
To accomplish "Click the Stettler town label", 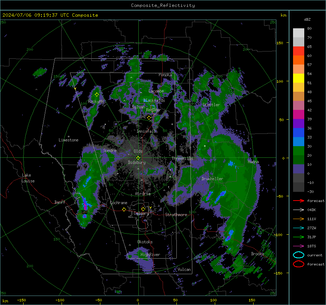I will click(x=211, y=105).
